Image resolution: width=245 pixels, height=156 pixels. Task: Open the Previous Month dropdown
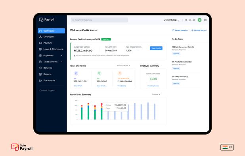(x=124, y=66)
